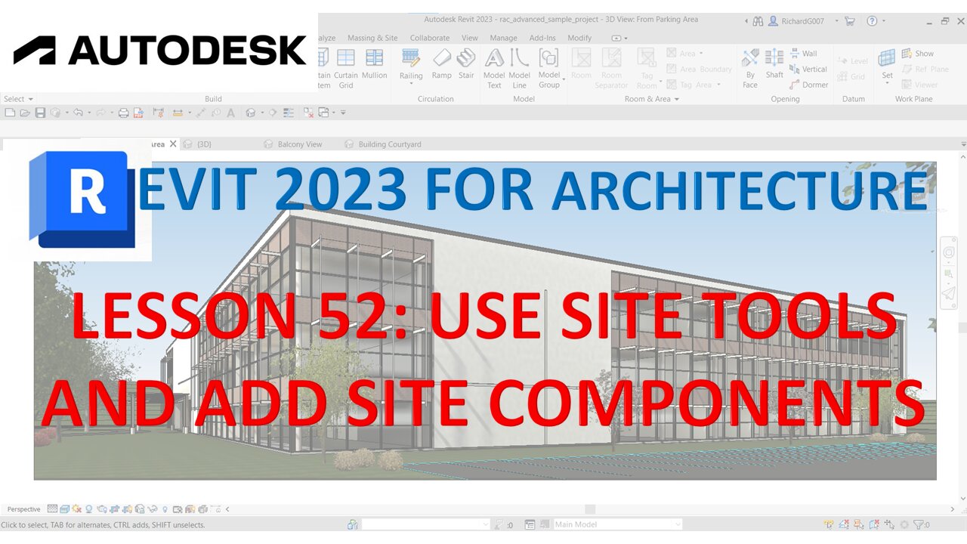Click the Close Inactive Views icon

coord(308,113)
